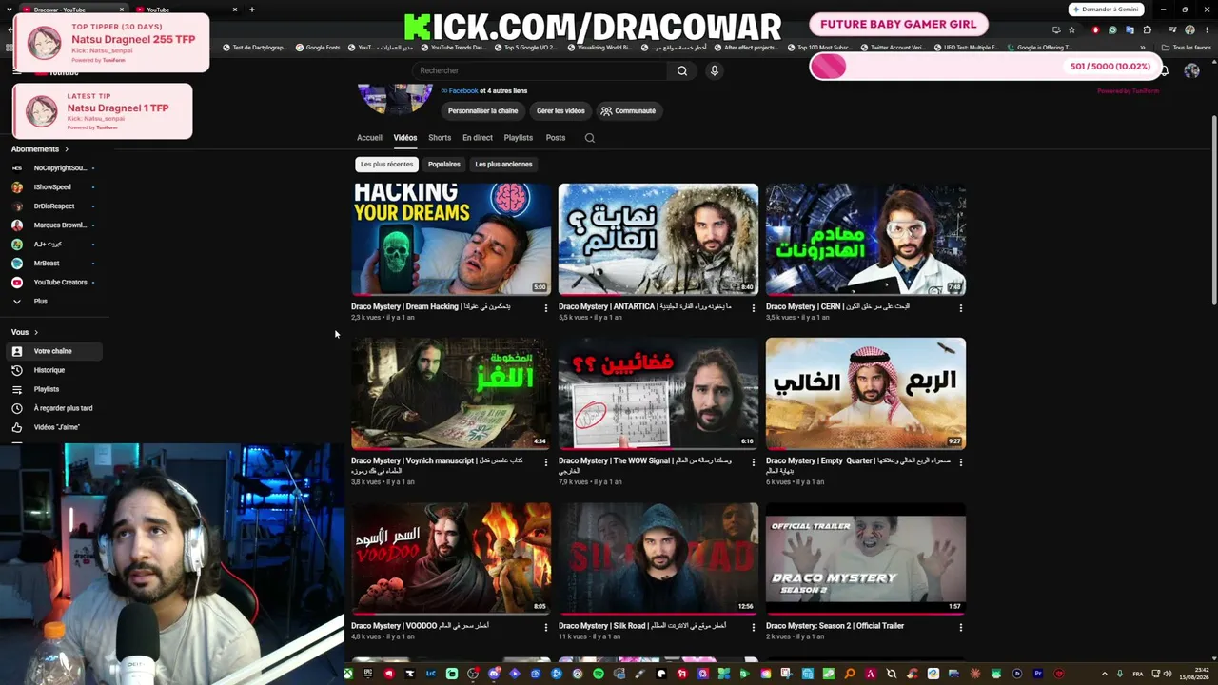
Task: Open options menu for the CERN video
Action: tap(960, 307)
